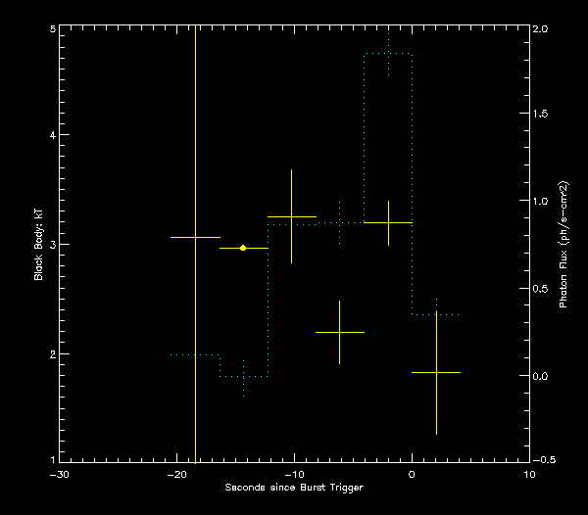The image size is (588, 515).
Task: Click the 'Photon Flux (ph/s-cm2)' axis label
Action: tap(563, 245)
